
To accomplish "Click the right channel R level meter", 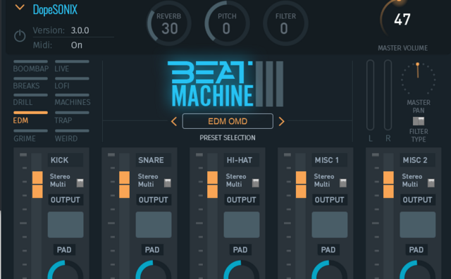I will click(388, 95).
